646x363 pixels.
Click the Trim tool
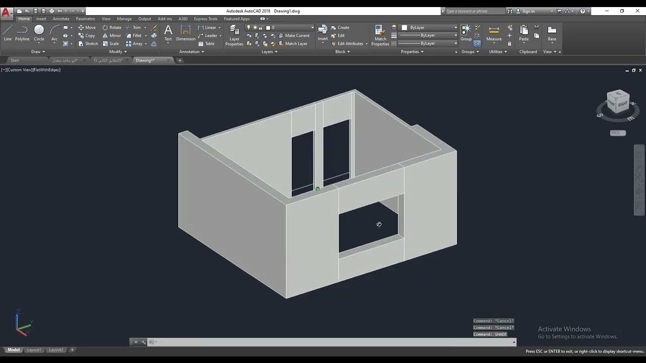point(133,28)
